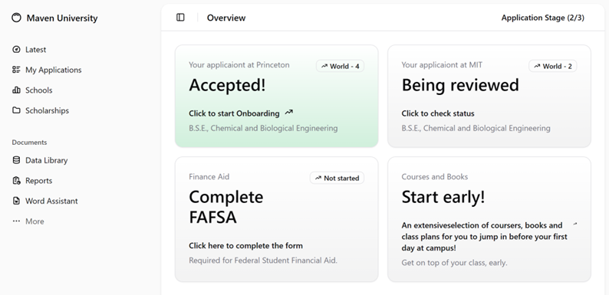Screen dimensions: 609x295
Task: Click 'Your applicaiont at MIT' text
Action: pos(442,65)
